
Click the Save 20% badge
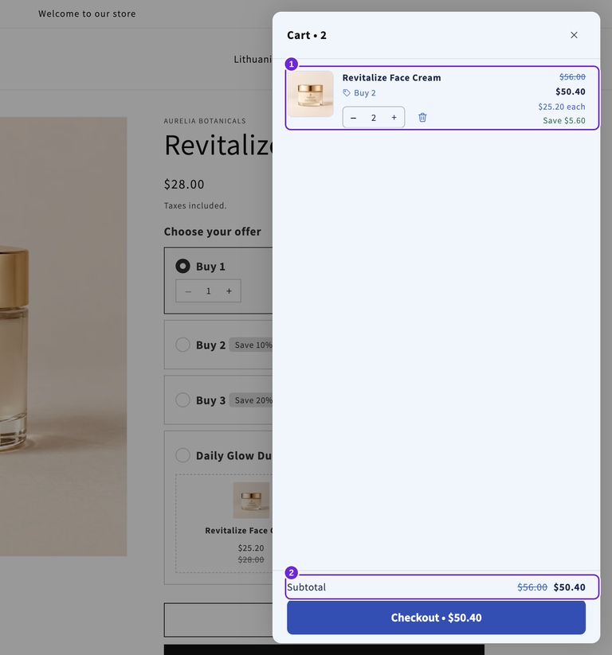pos(253,400)
